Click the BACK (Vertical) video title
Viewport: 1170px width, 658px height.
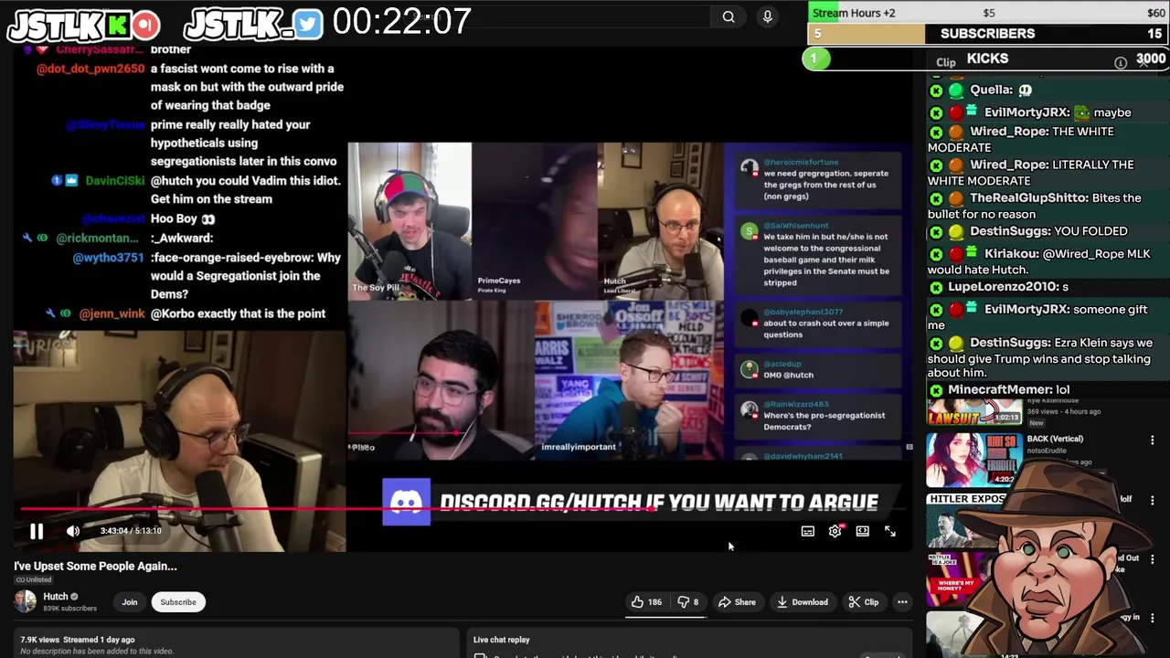point(1055,439)
